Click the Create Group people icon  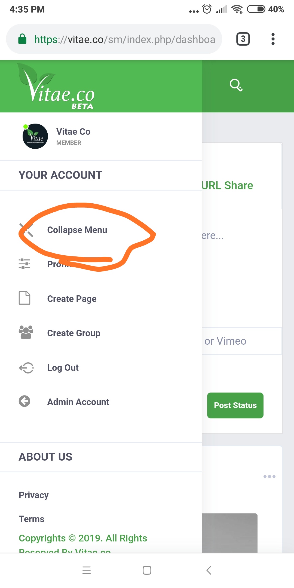[x=26, y=332]
